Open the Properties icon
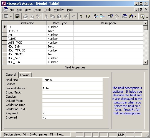 110,16
